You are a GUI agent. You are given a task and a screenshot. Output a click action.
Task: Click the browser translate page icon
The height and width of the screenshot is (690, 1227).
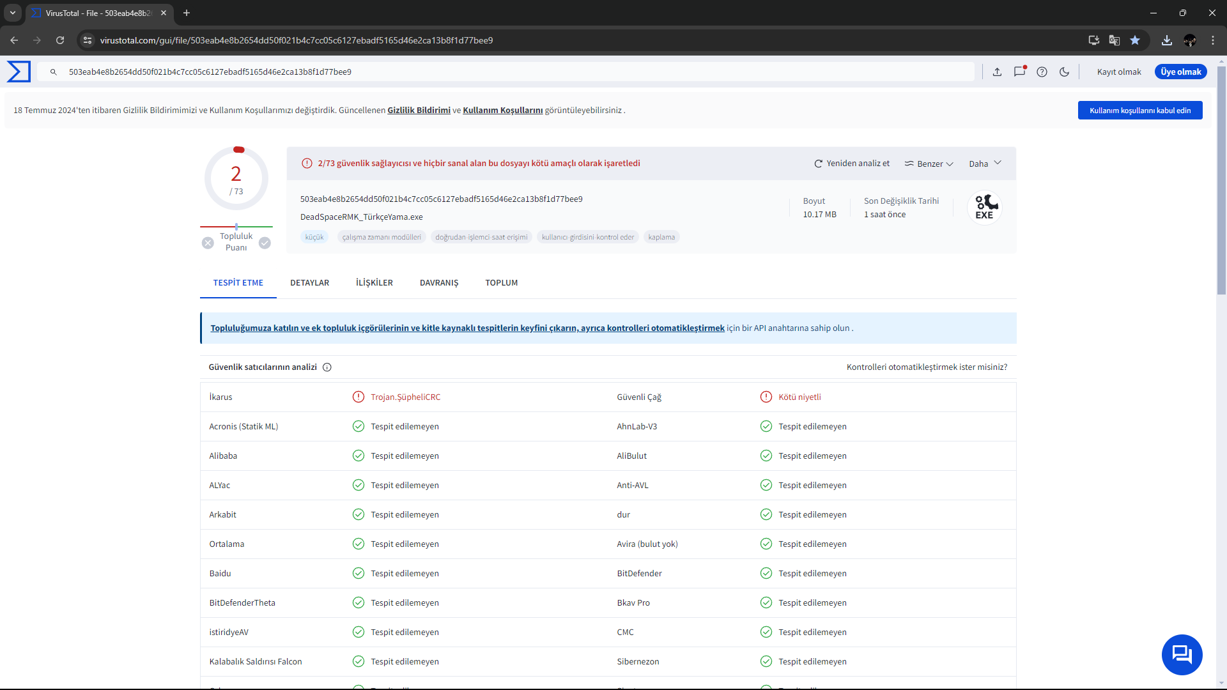pos(1114,40)
